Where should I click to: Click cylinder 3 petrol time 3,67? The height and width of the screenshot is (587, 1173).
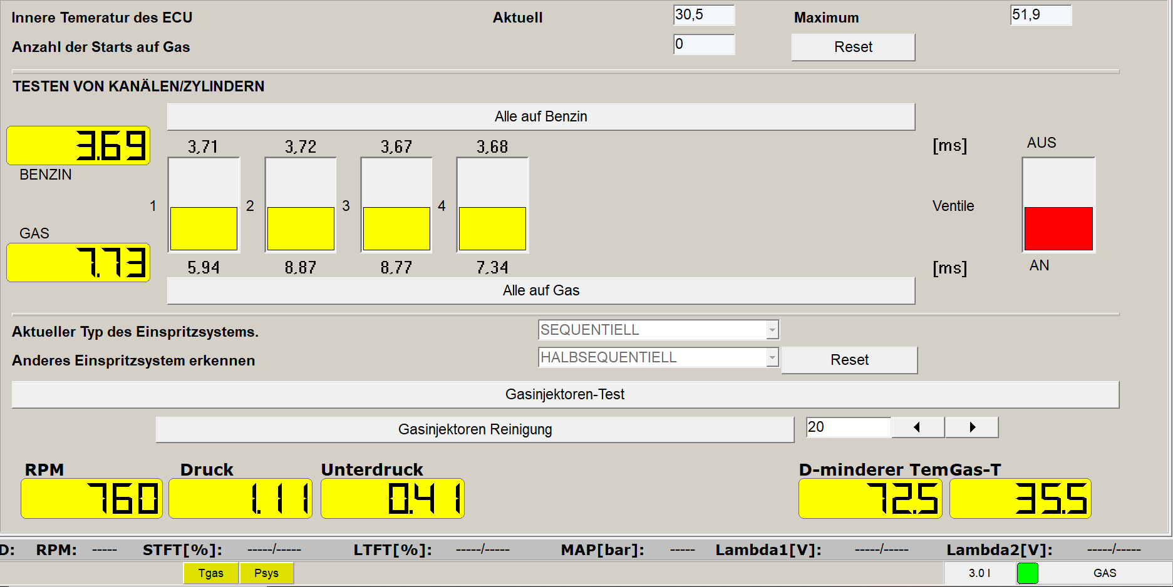396,147
